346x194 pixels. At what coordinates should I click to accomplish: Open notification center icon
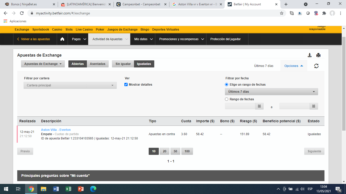pos(338,189)
